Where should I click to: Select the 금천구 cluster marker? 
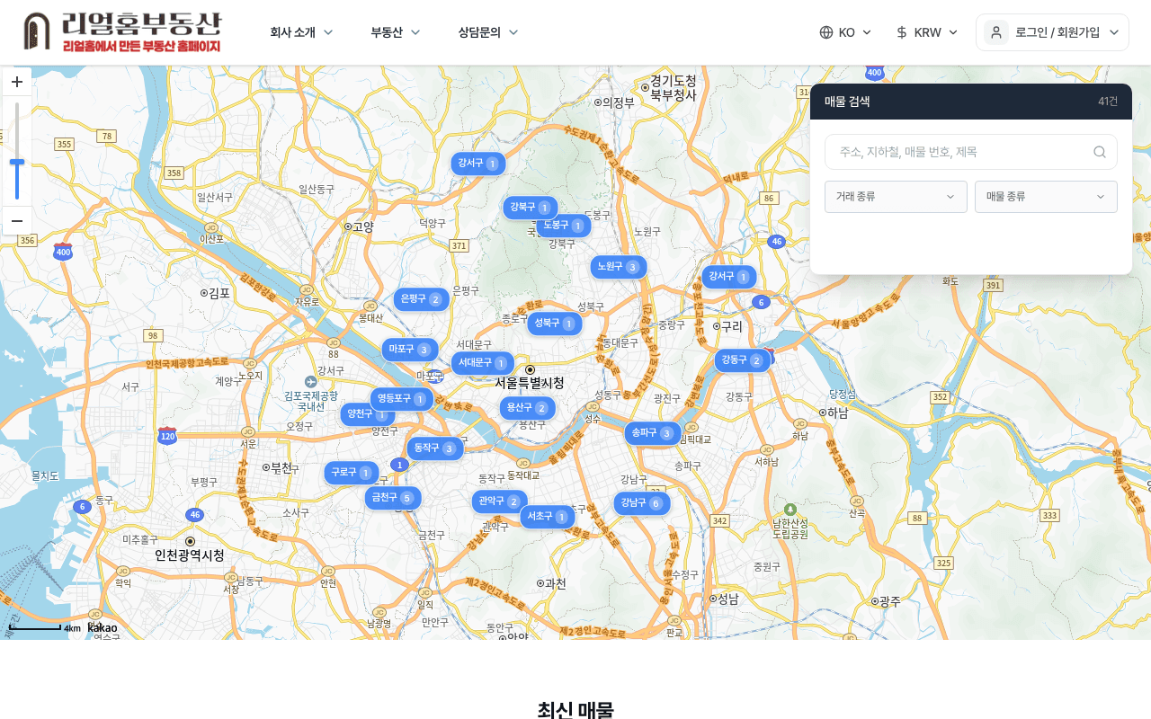coord(393,498)
